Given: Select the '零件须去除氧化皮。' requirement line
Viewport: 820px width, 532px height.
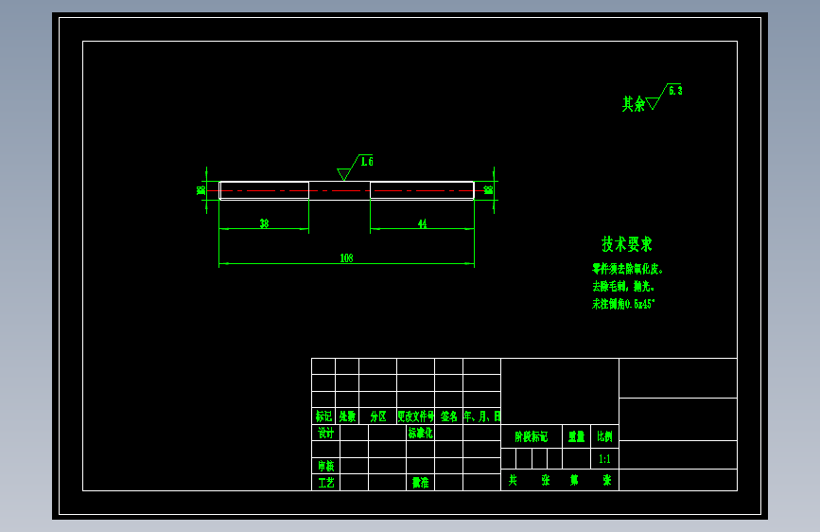Looking at the screenshot, I should pyautogui.click(x=628, y=269).
